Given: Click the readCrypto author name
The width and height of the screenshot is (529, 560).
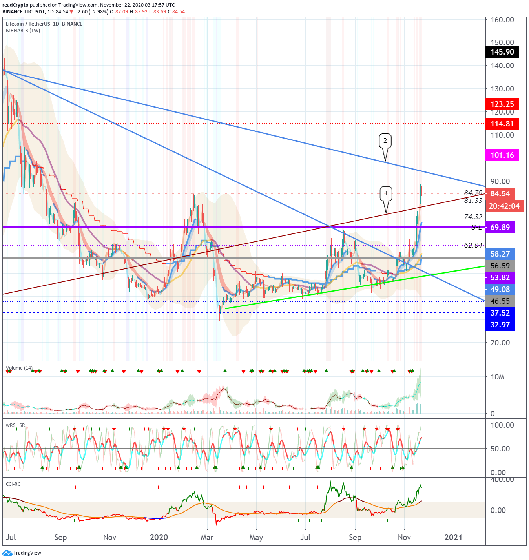Looking at the screenshot, I should coord(15,5).
